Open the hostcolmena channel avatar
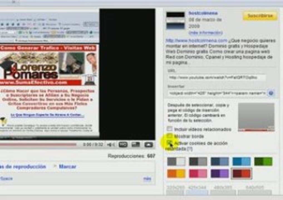This screenshot has height=200, width=283. (x=176, y=21)
